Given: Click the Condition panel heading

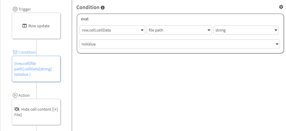Looking at the screenshot, I should (88, 7).
